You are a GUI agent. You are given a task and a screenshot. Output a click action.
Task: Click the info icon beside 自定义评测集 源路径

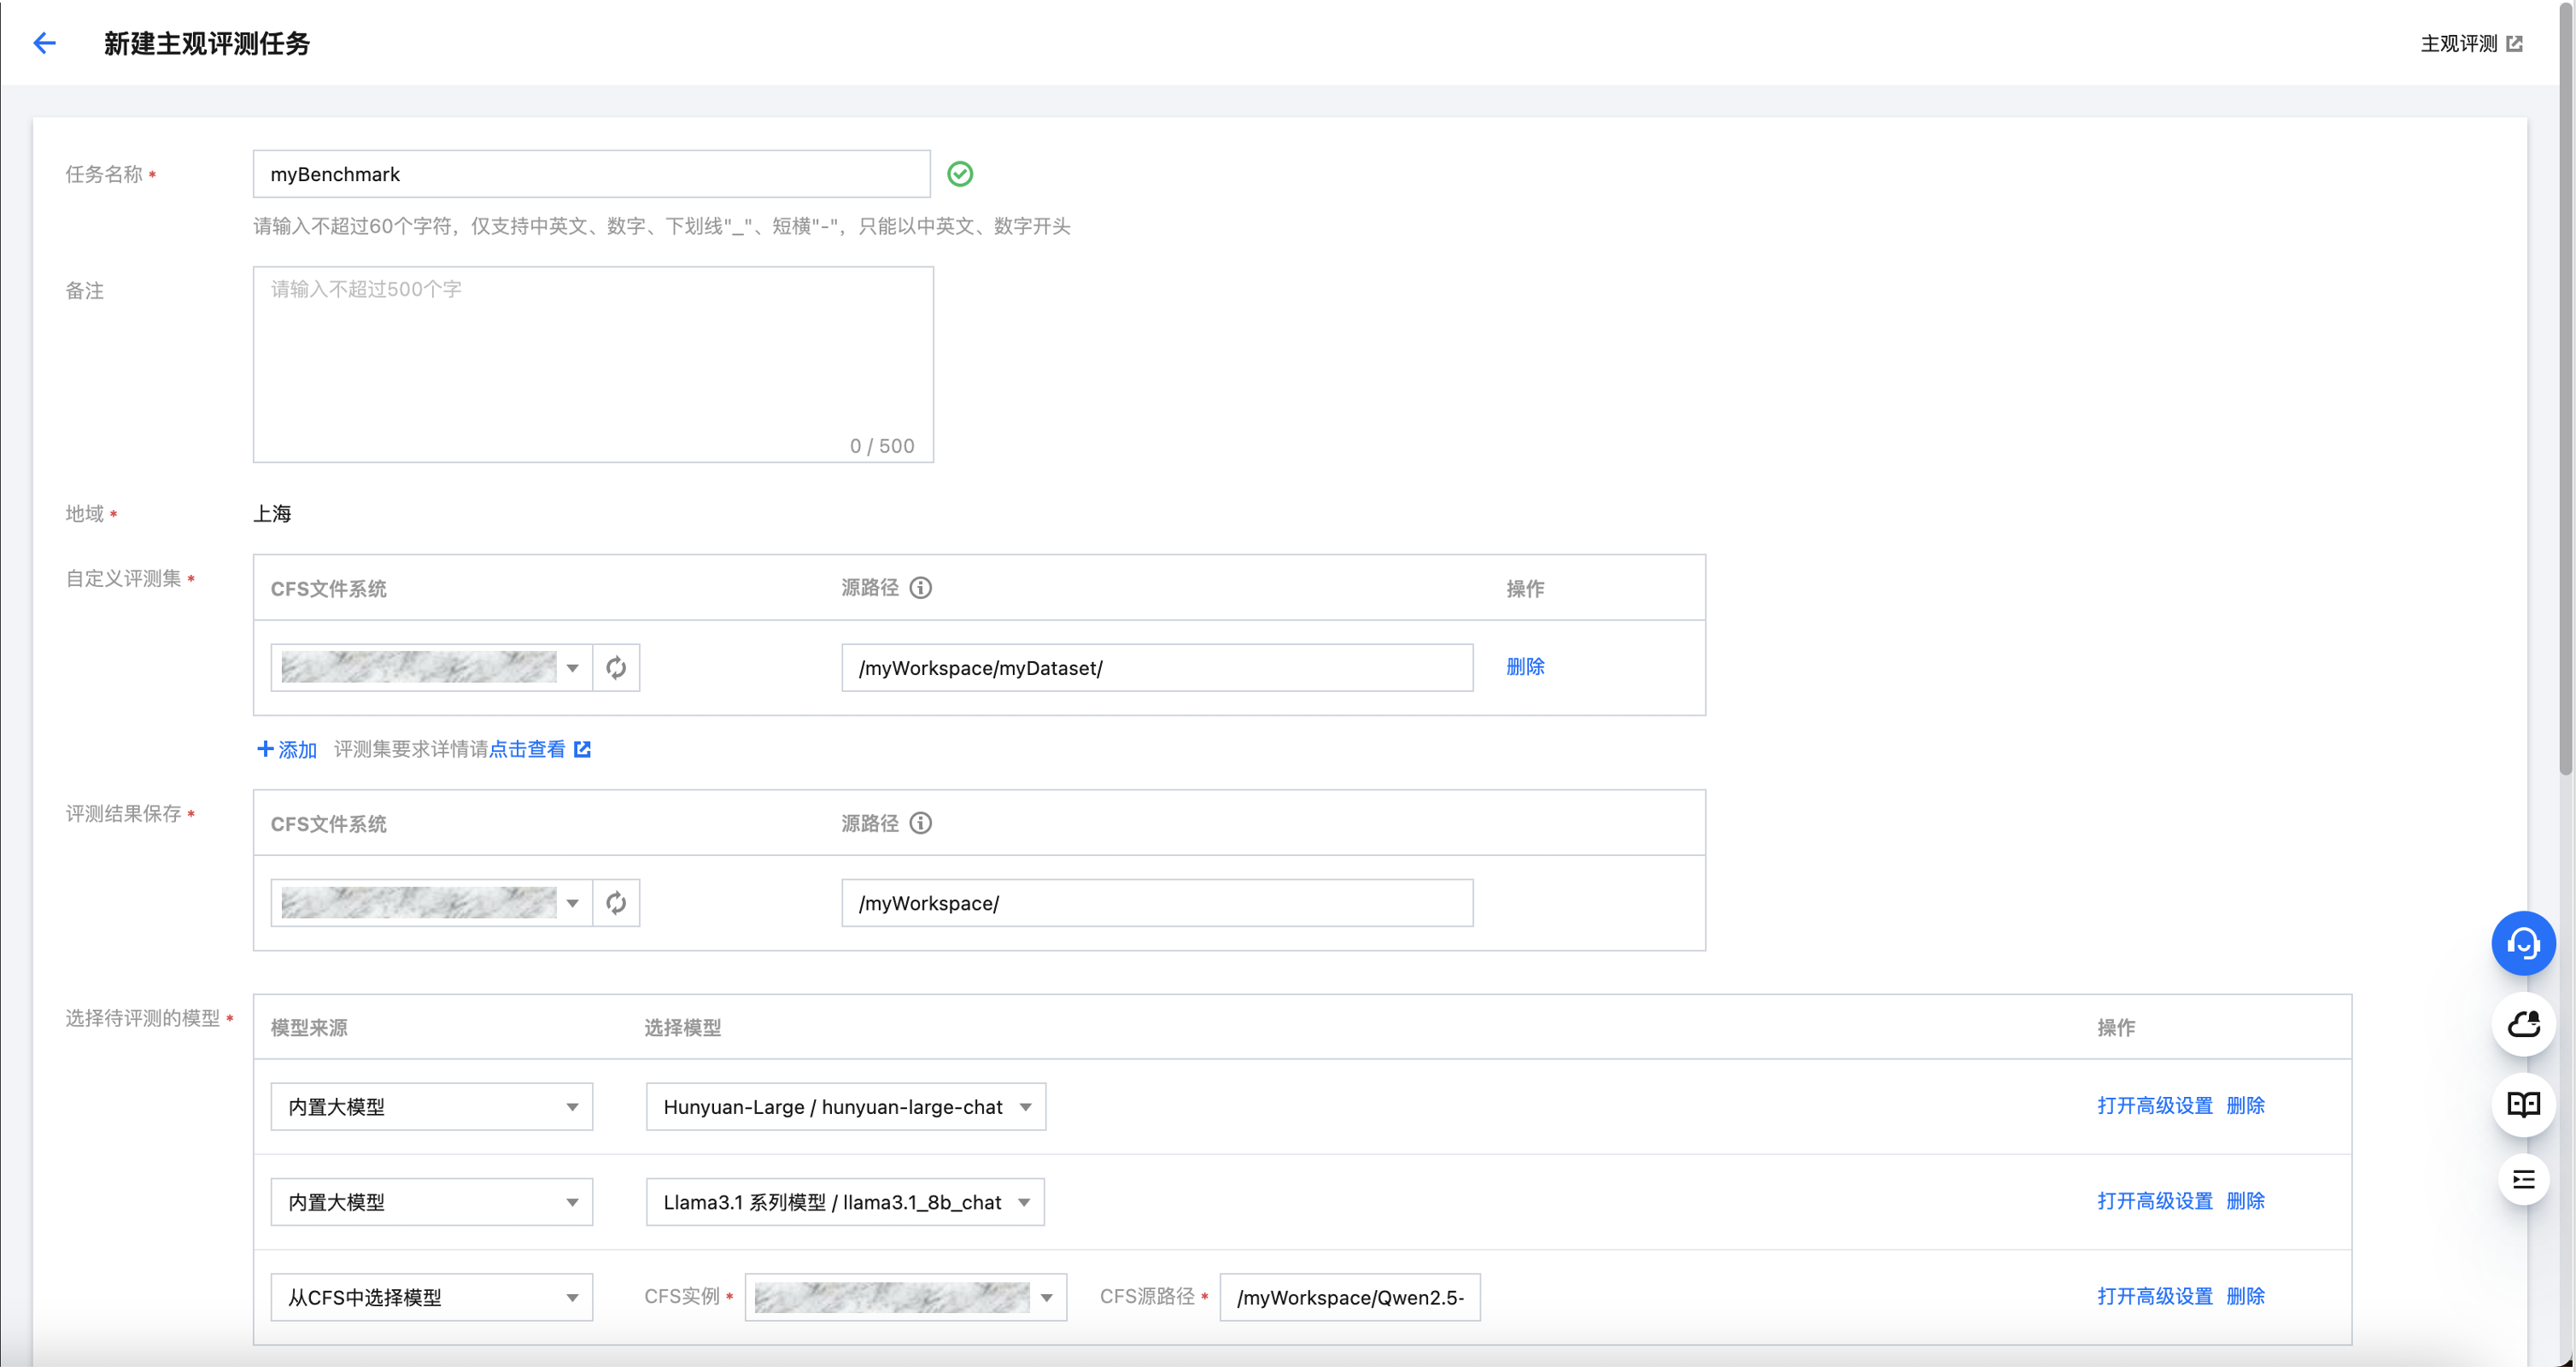coord(921,588)
